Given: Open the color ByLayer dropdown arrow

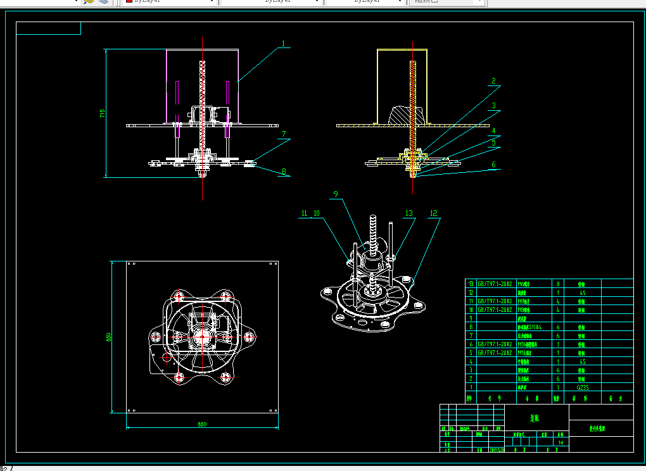Looking at the screenshot, I should coord(212,2).
